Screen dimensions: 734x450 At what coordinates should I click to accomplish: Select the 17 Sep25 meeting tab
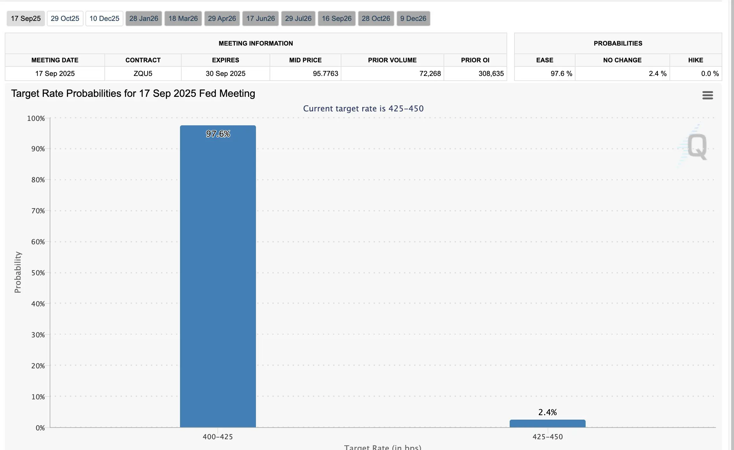[26, 18]
